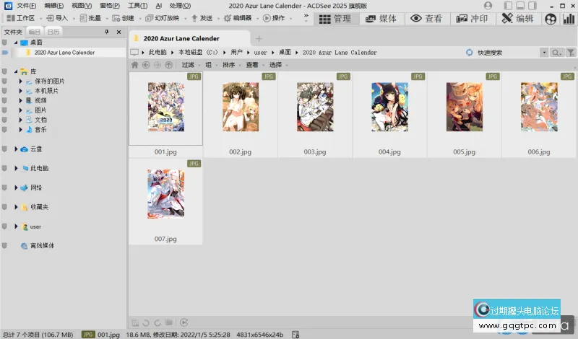Switch to the 管理 (Manage) mode
The height and width of the screenshot is (339, 578).
point(335,19)
